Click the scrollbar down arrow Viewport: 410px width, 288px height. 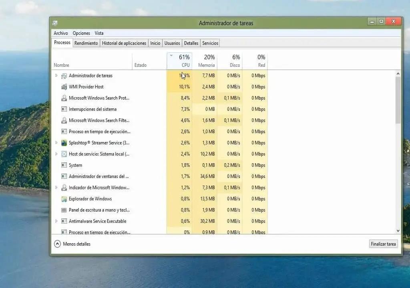click(398, 230)
